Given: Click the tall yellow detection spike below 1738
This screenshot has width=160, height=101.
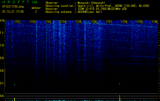Looking at the screenshot, I should 120,98.
